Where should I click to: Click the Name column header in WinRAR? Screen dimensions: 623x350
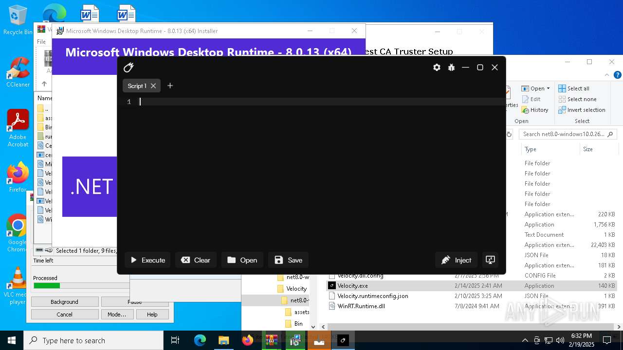pyautogui.click(x=44, y=98)
